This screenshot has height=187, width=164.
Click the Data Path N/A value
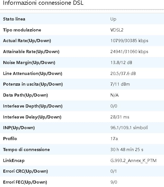tap(114, 95)
